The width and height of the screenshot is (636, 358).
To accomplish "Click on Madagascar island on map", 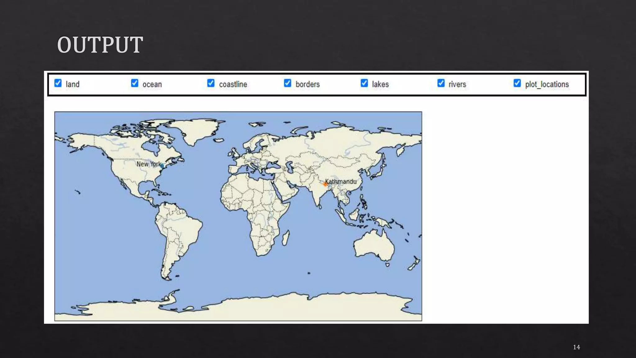I will (286, 238).
